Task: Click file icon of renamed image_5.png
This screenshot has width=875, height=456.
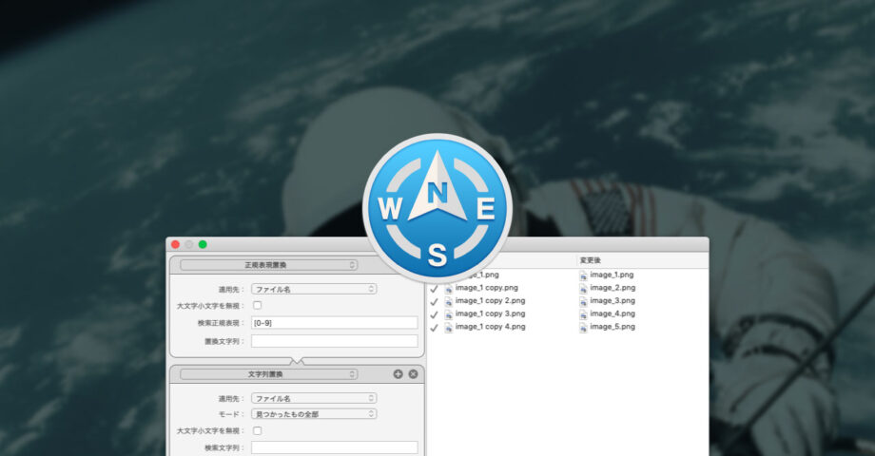Action: 583,327
